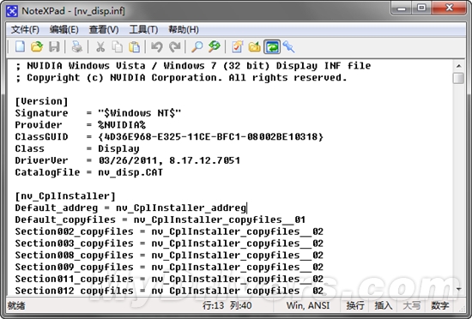
Task: Open Replace with green arrows magnifier icon
Action: pos(215,47)
